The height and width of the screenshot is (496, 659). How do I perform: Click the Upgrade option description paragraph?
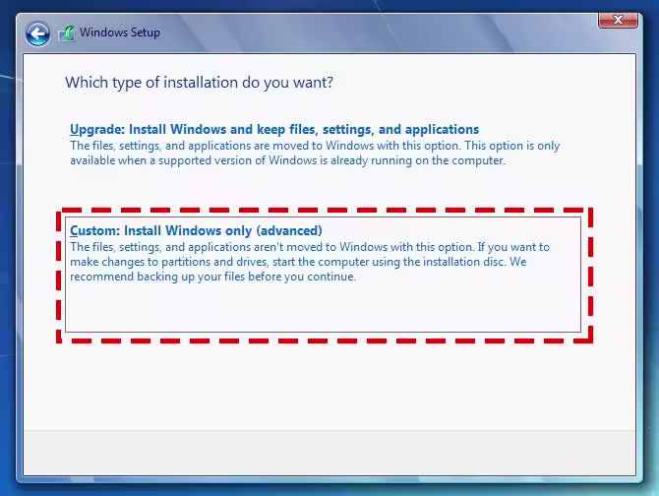coord(315,153)
